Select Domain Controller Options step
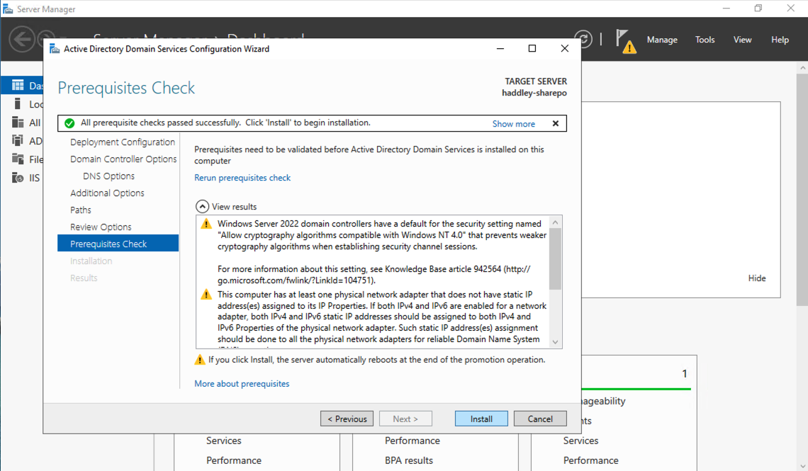The width and height of the screenshot is (808, 471). pyautogui.click(x=123, y=159)
